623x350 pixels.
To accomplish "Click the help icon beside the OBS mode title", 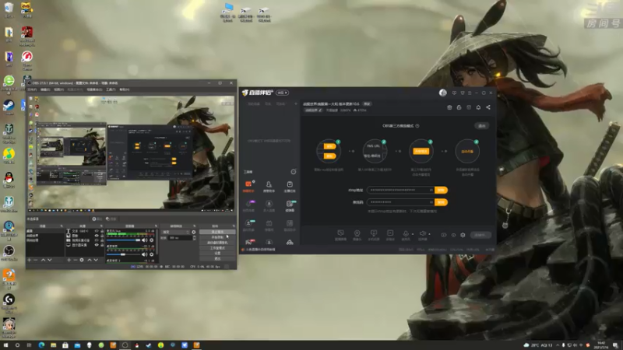I will [417, 126].
